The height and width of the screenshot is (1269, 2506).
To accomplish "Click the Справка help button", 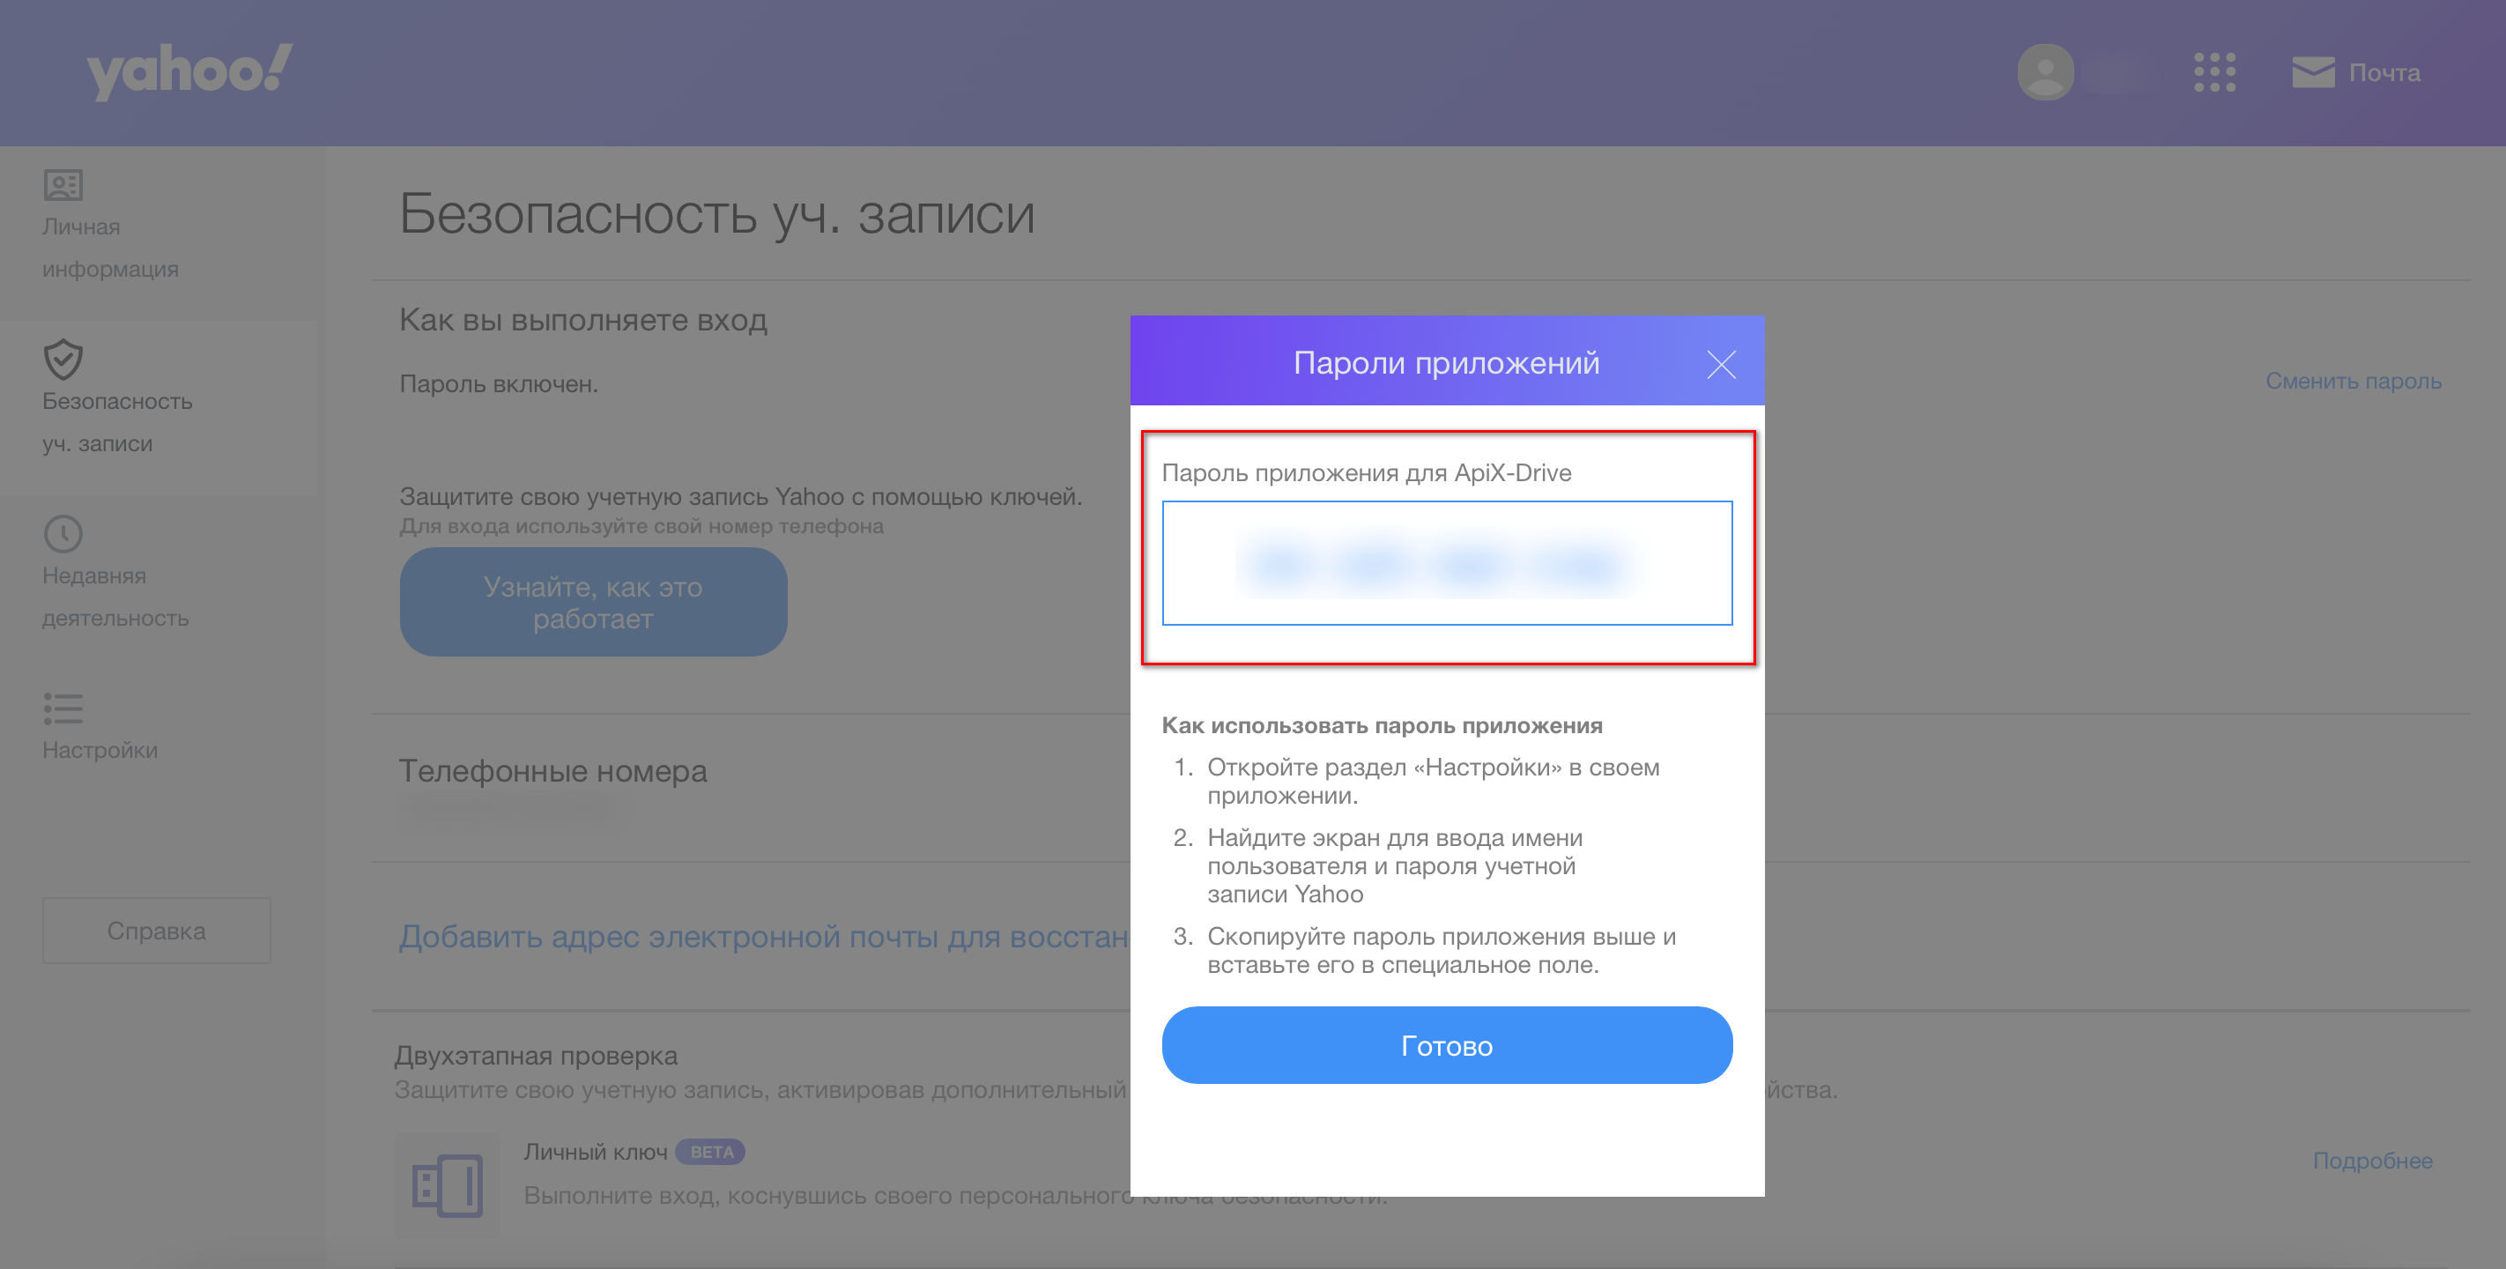I will (156, 931).
